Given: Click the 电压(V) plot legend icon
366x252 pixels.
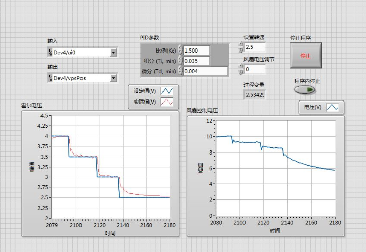Looking at the screenshot, I should click(x=333, y=107).
